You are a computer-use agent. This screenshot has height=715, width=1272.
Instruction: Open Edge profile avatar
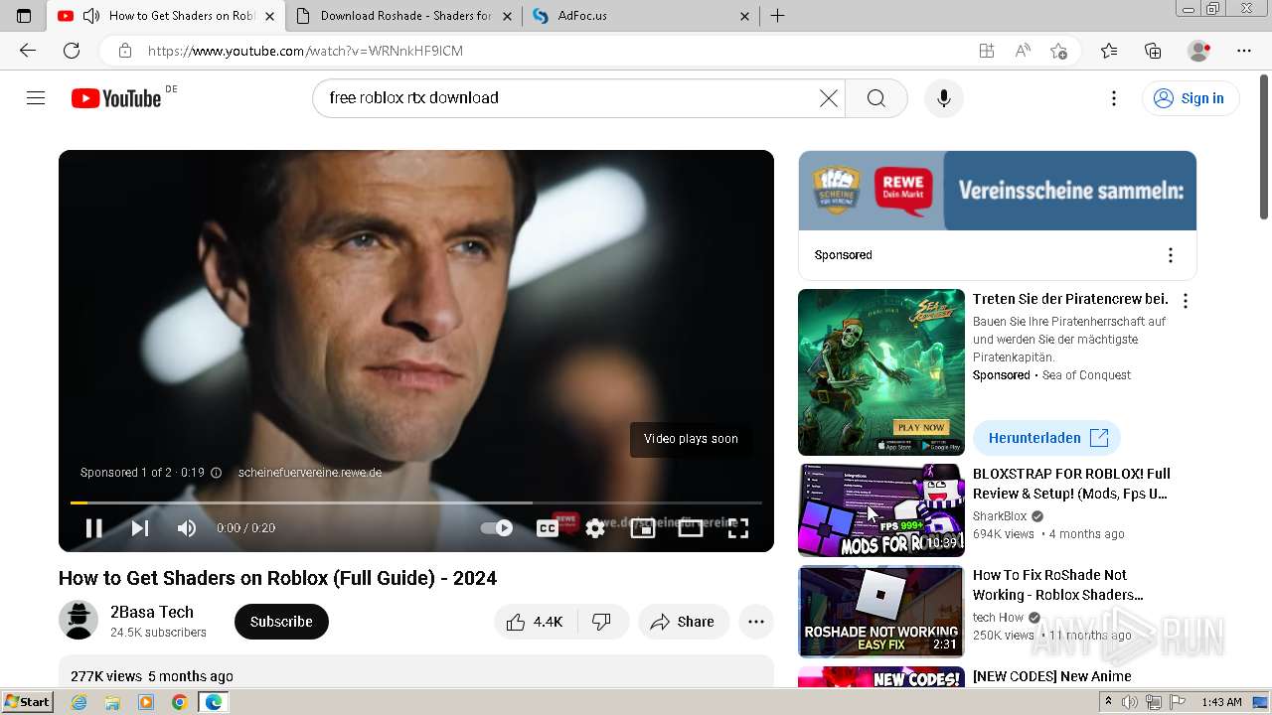tap(1199, 51)
